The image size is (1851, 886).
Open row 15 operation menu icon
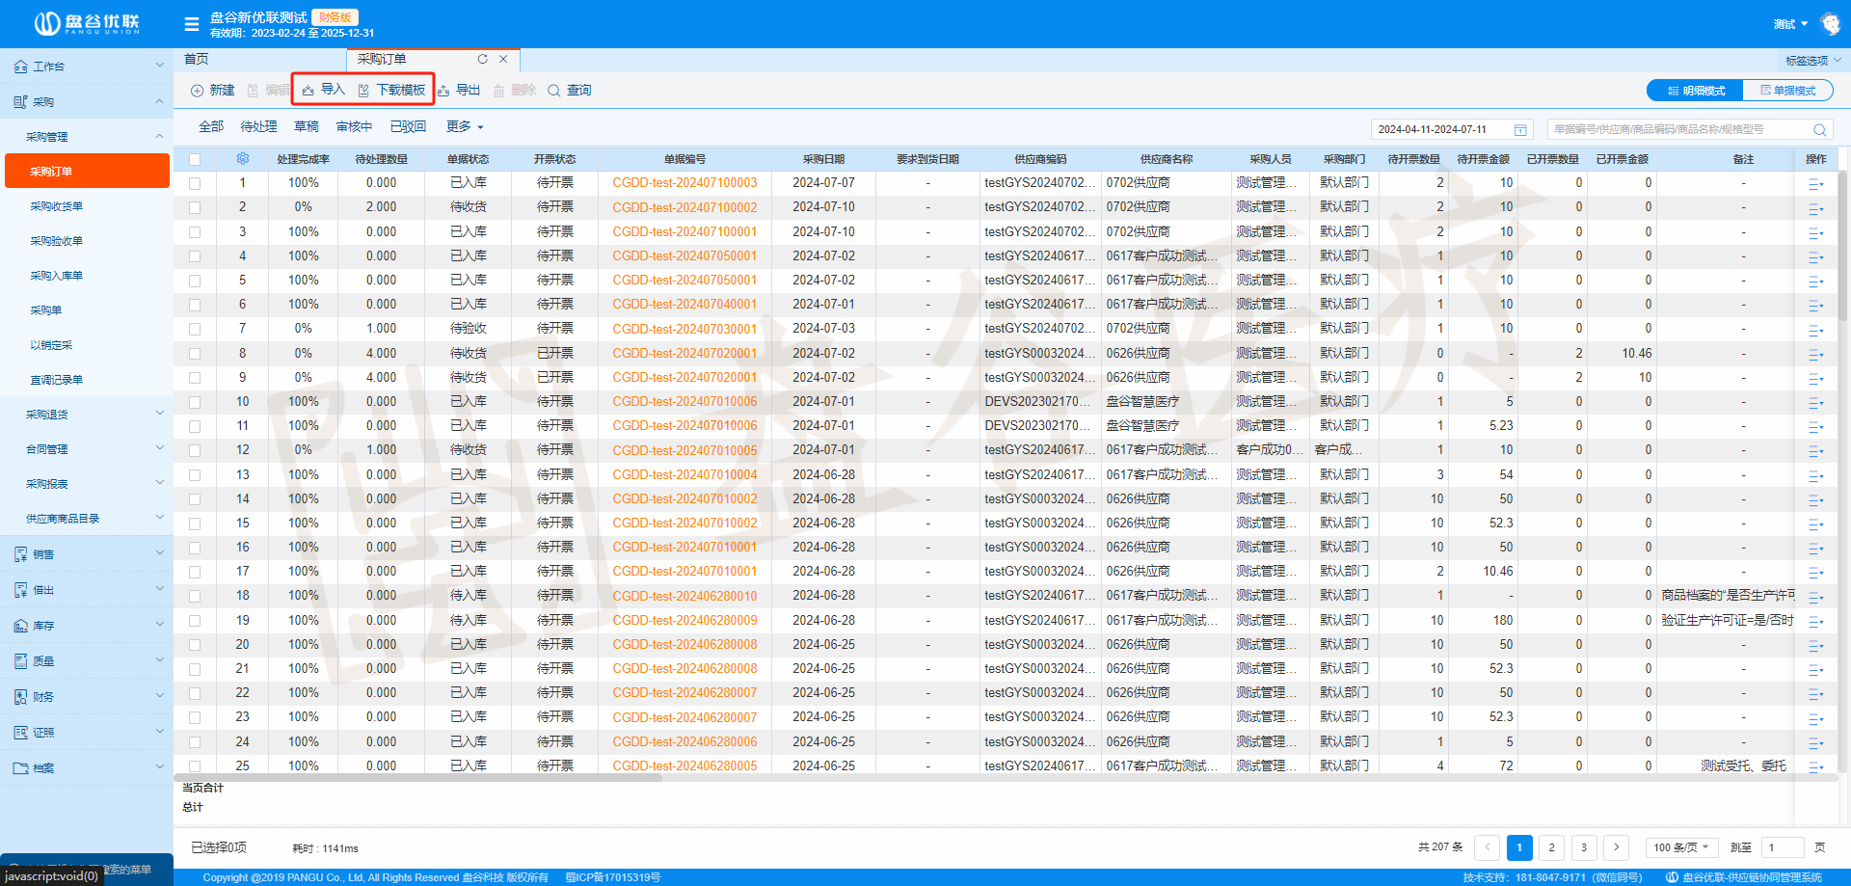coord(1815,524)
